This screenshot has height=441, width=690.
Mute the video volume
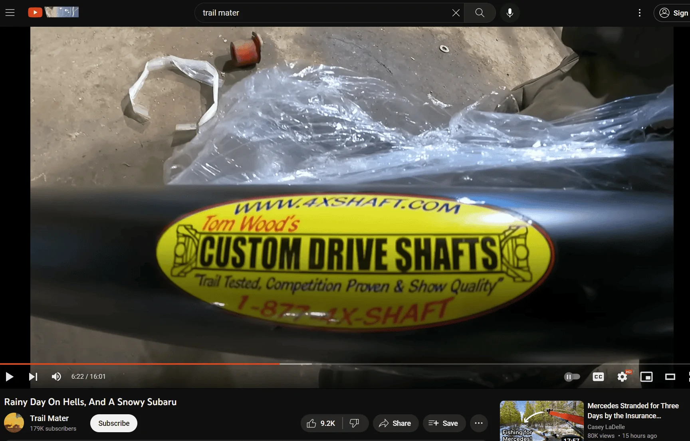pyautogui.click(x=56, y=377)
